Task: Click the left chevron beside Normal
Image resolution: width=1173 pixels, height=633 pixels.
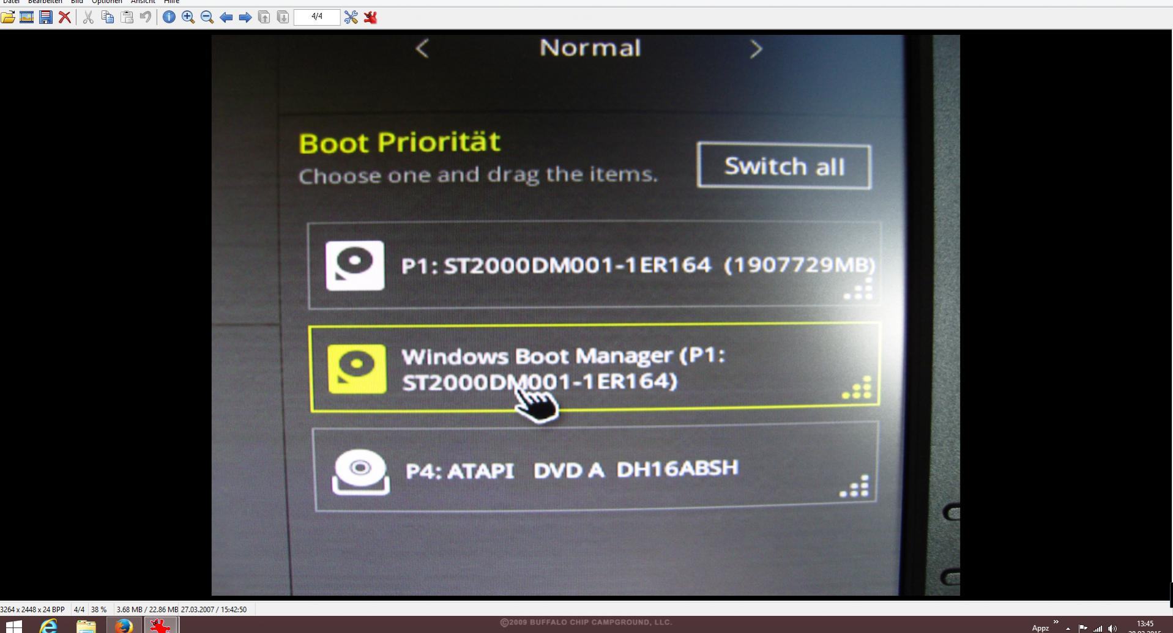Action: point(422,49)
